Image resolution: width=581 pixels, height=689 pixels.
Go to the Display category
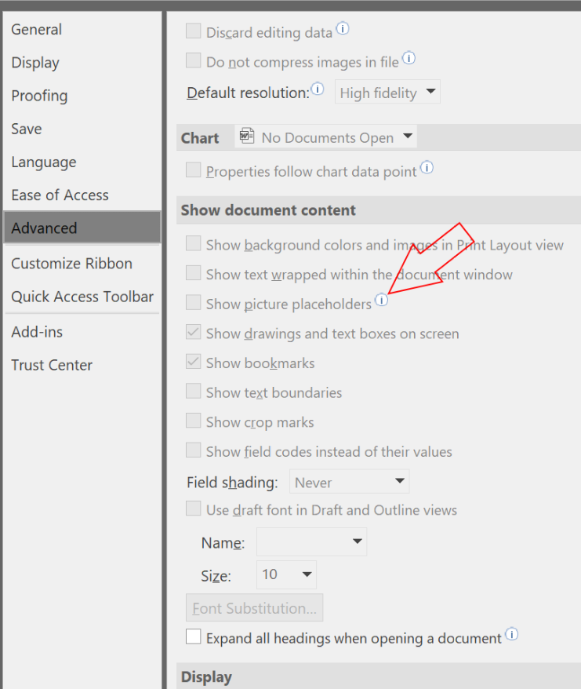coord(82,63)
